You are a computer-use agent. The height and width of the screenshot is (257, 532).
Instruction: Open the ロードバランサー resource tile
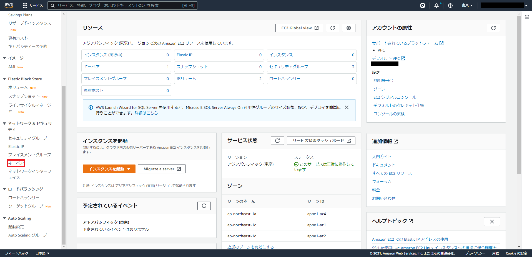click(x=312, y=79)
